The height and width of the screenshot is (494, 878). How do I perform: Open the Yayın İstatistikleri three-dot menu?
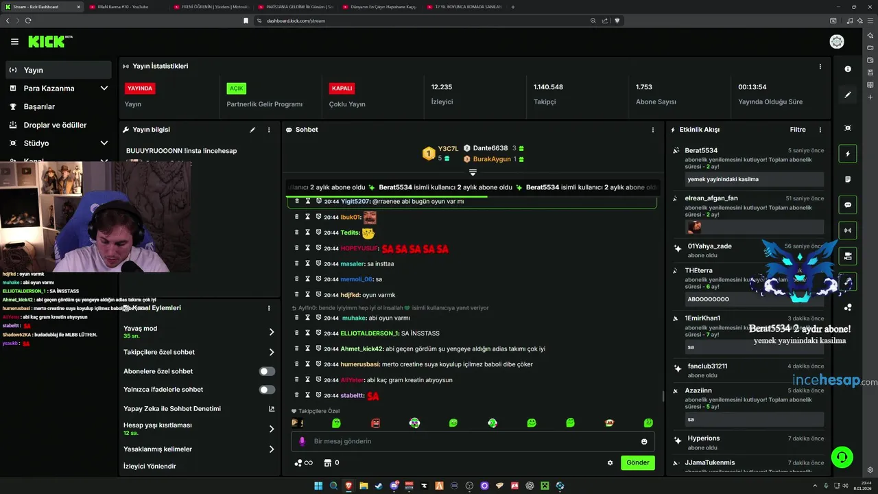coord(820,67)
